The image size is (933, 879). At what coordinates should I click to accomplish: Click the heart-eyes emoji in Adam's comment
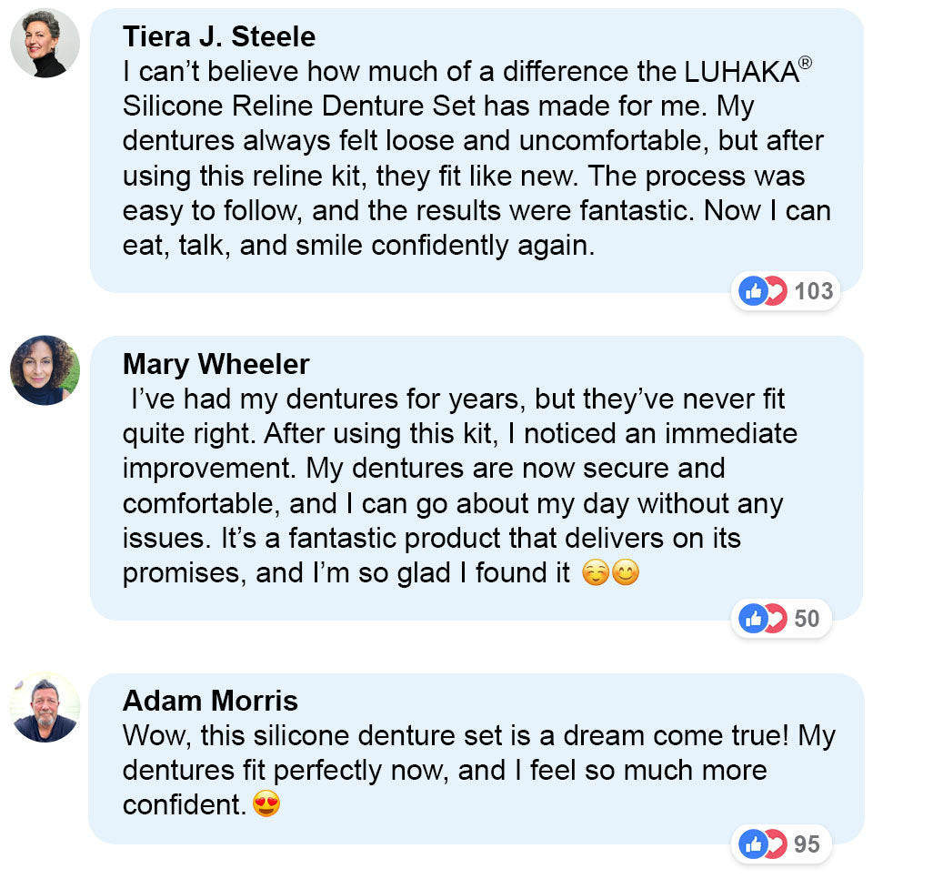(266, 805)
